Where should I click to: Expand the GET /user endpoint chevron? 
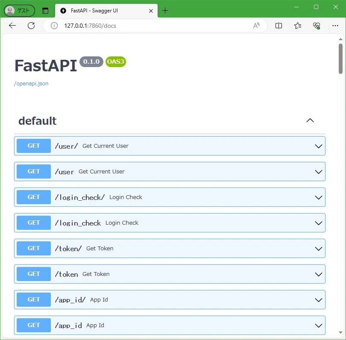pos(318,172)
